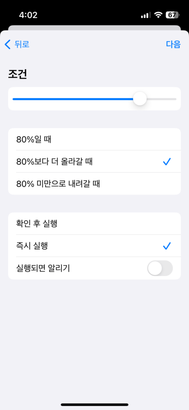
Task: Select the 확인 후 실행 option
Action: point(94,223)
